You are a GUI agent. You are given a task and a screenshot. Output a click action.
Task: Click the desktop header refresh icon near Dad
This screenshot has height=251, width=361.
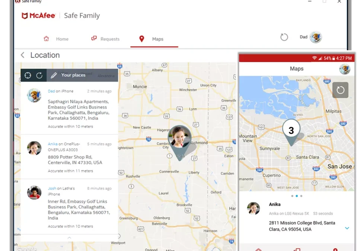pyautogui.click(x=284, y=37)
